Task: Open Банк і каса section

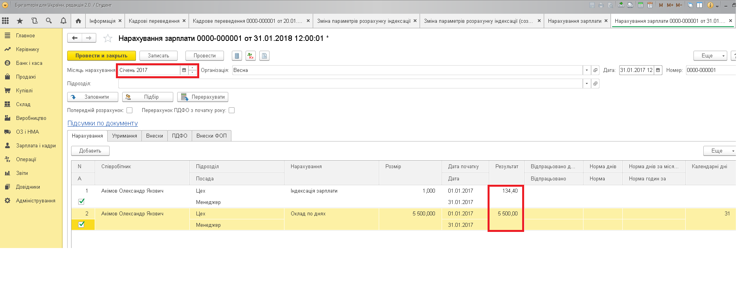Action: point(31,63)
